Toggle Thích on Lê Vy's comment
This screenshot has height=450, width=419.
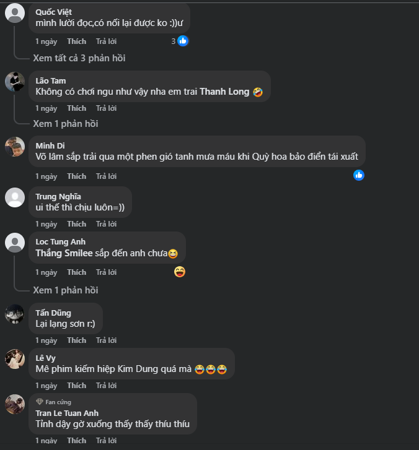[x=77, y=386]
